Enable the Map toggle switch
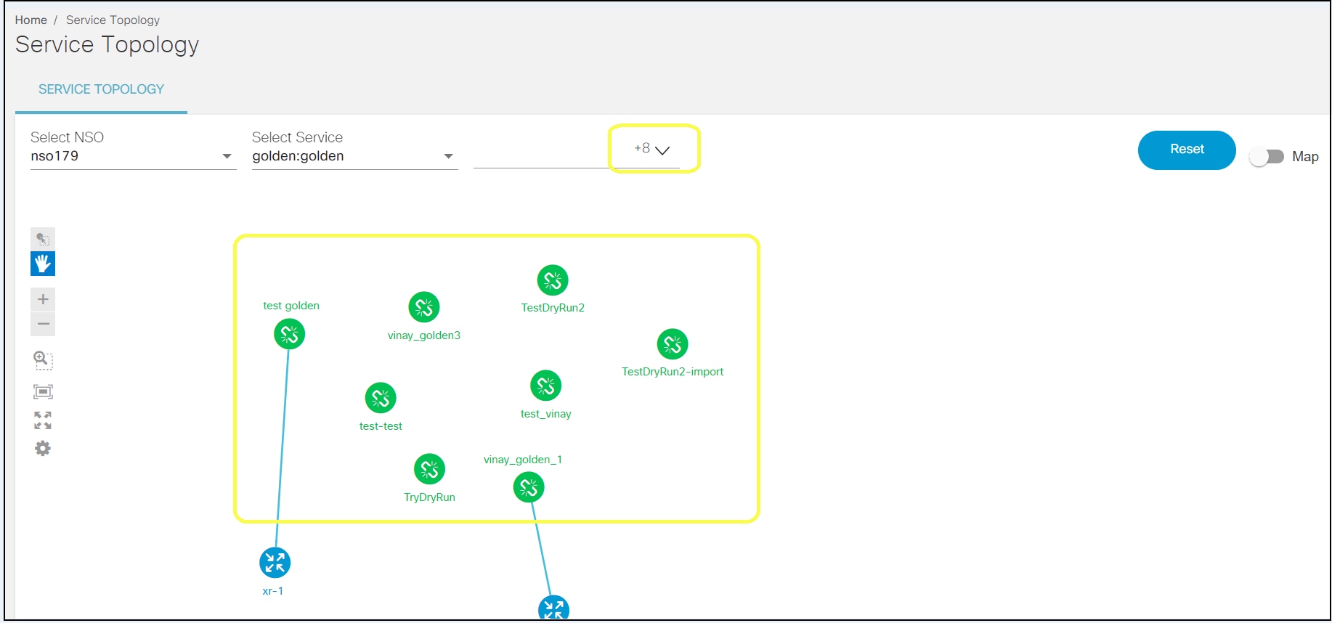 (x=1267, y=157)
